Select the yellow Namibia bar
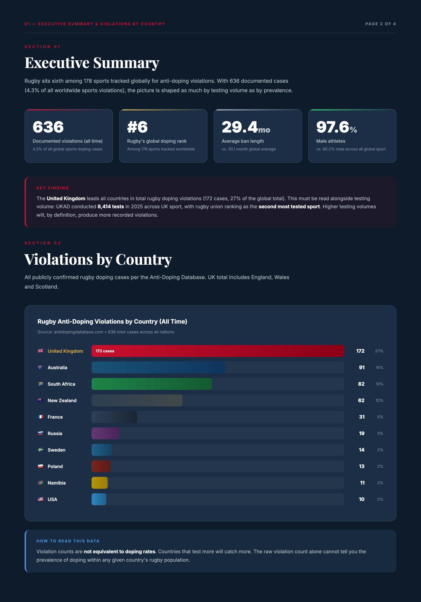Image resolution: width=421 pixels, height=602 pixels. pyautogui.click(x=100, y=483)
